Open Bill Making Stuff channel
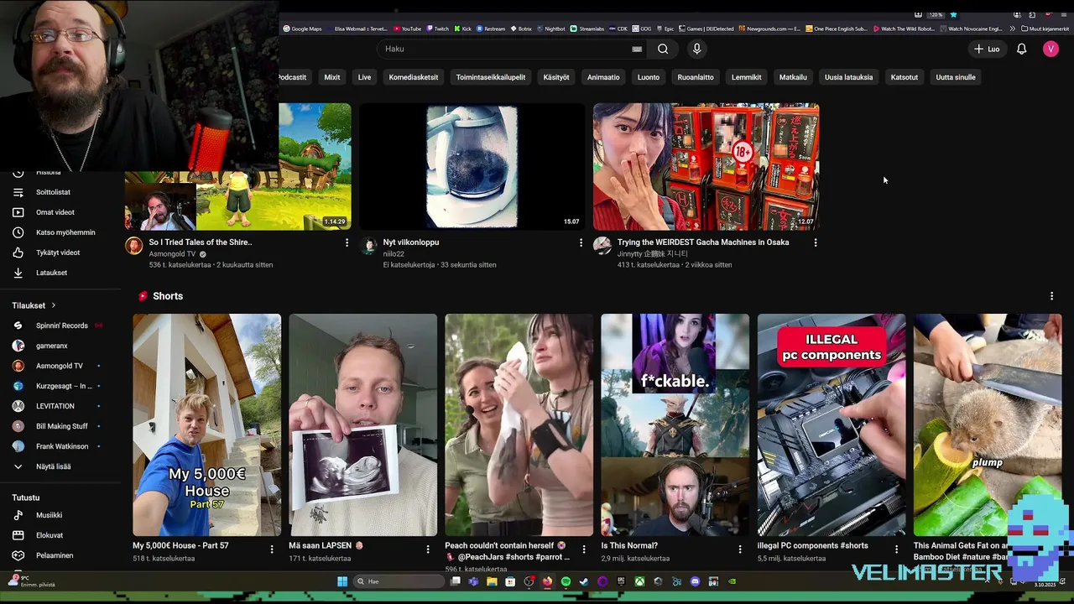The image size is (1074, 604). click(60, 426)
